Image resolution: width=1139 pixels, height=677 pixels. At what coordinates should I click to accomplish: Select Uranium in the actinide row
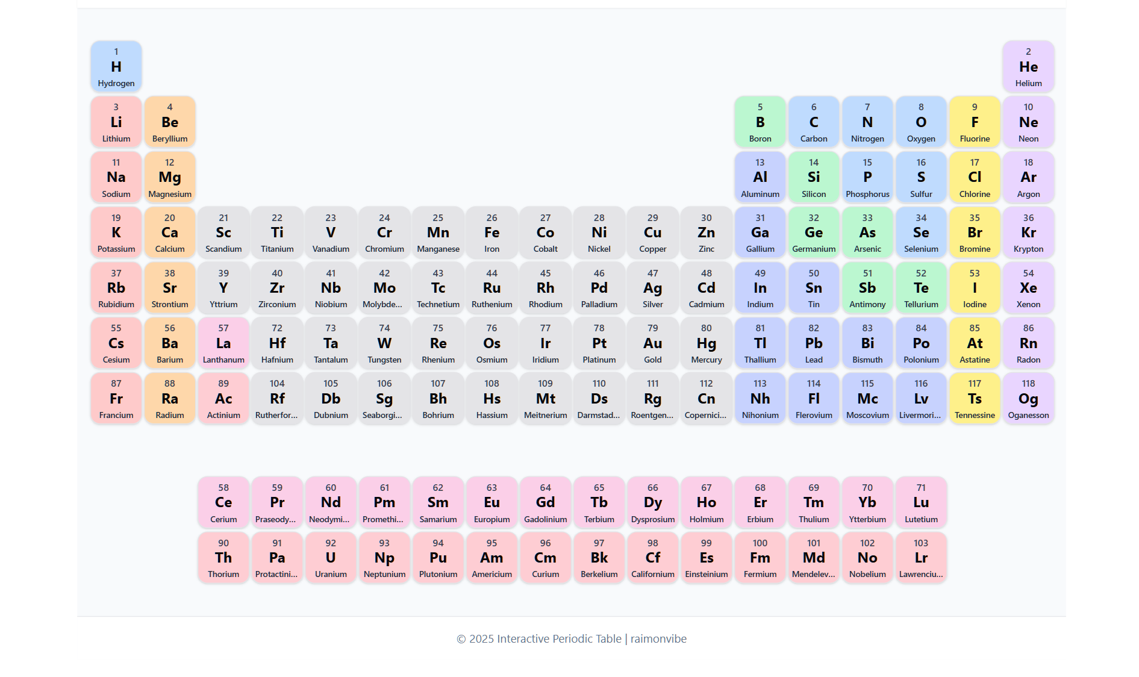coord(330,557)
